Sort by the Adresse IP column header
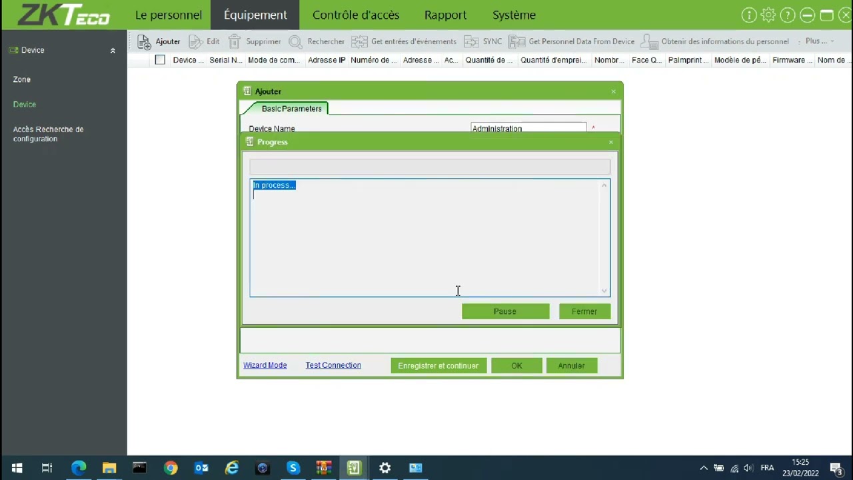853x480 pixels. point(327,60)
